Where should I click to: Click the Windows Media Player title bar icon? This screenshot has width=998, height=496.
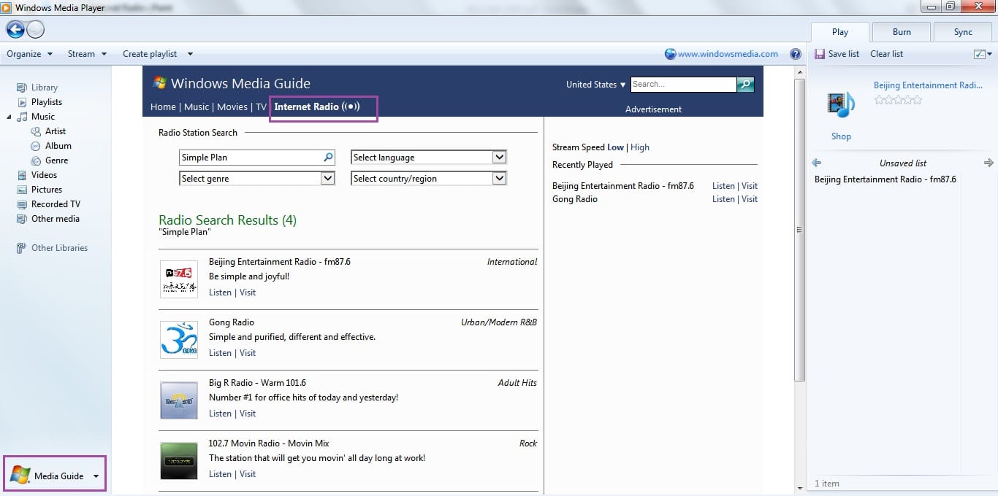coord(7,7)
